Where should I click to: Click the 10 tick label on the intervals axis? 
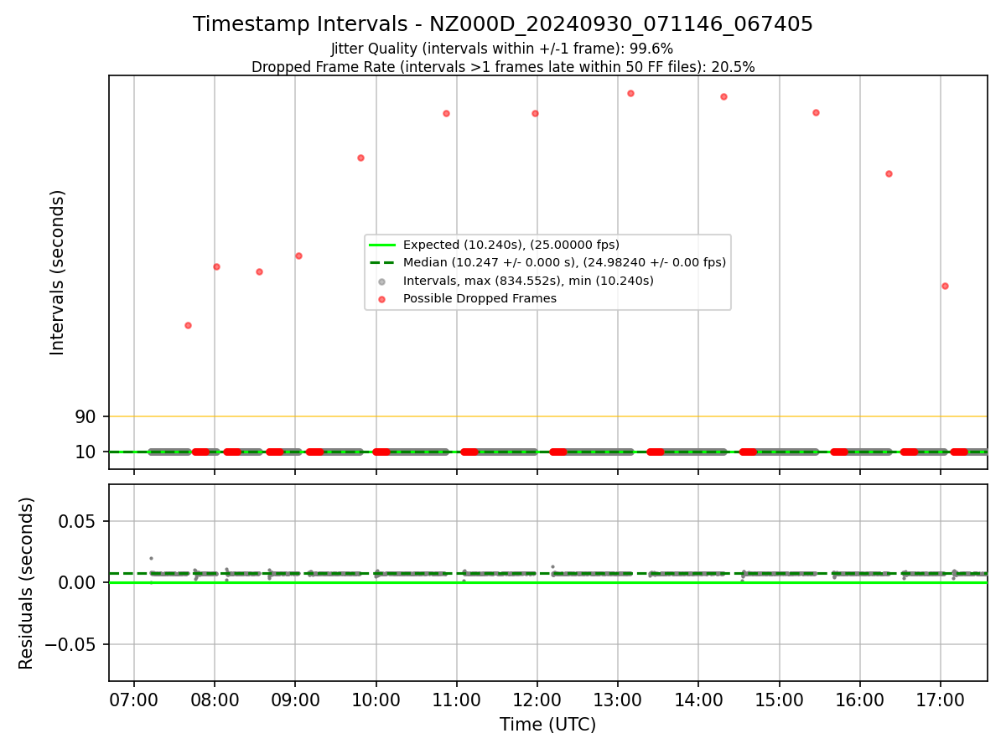(x=86, y=452)
